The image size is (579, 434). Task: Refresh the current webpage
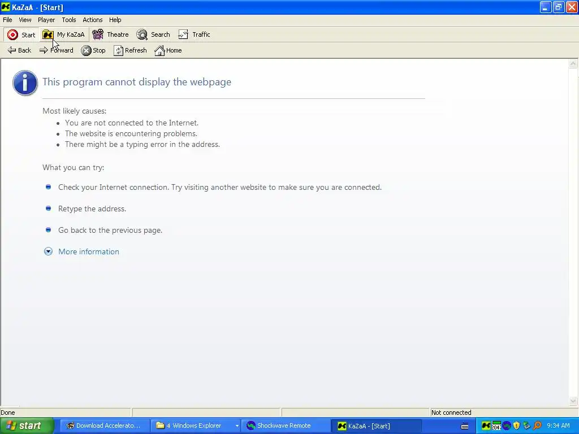click(130, 50)
